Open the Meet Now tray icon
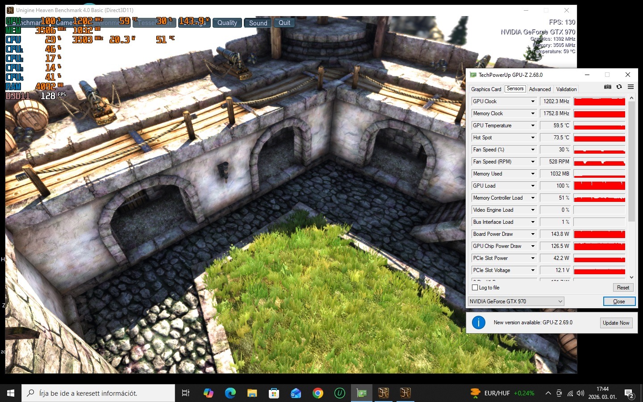 click(559, 393)
